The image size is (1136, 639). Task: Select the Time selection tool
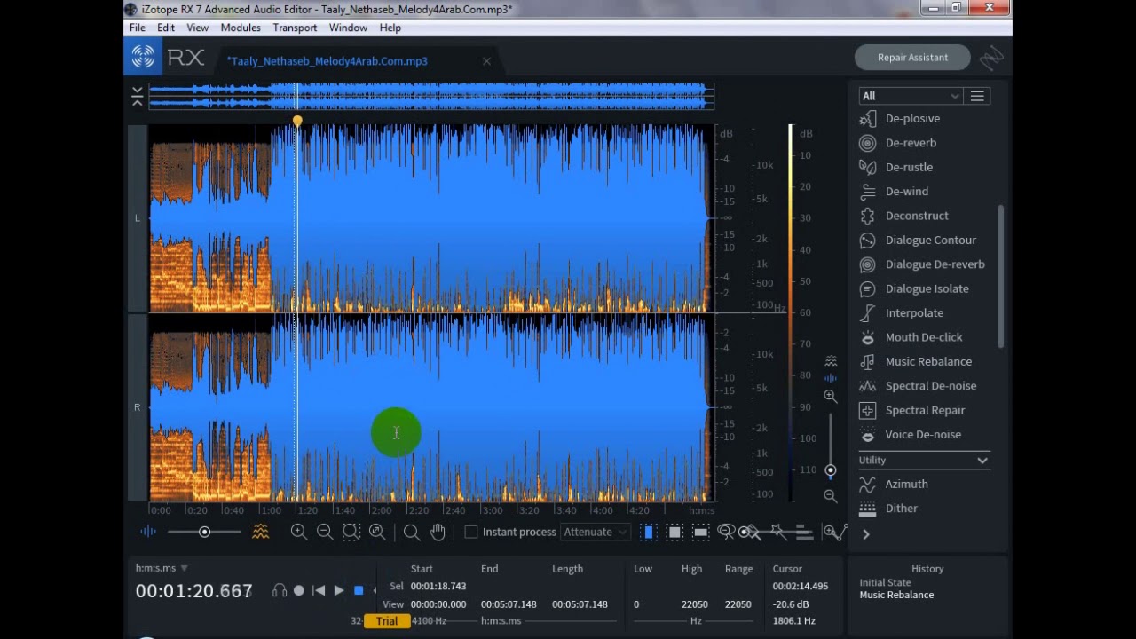pyautogui.click(x=649, y=532)
